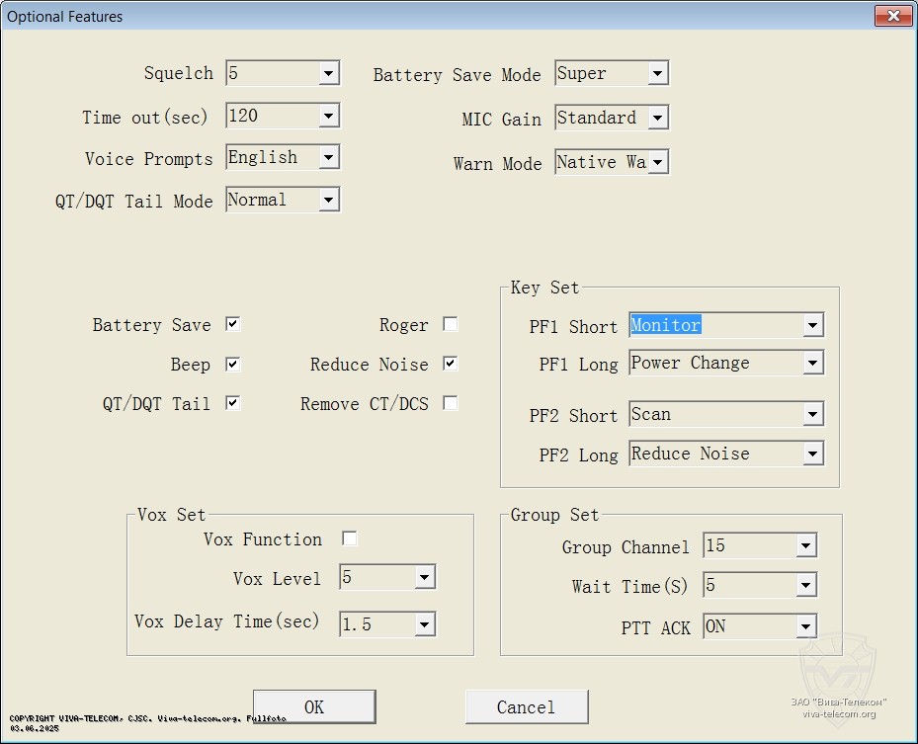Change the MIC Gain dropdown
The height and width of the screenshot is (744, 918).
658,119
